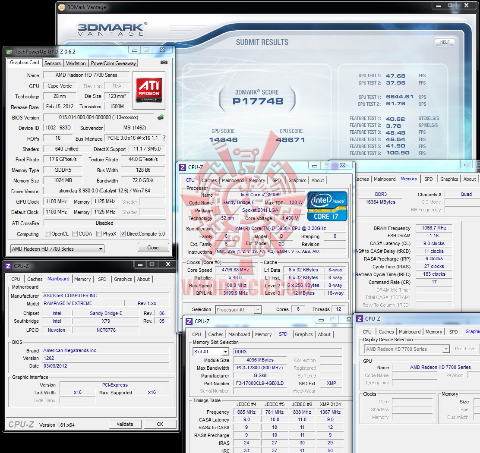Screen dimensions: 480x453
Task: Click the GPU Score 14646 value
Action: tap(224, 140)
